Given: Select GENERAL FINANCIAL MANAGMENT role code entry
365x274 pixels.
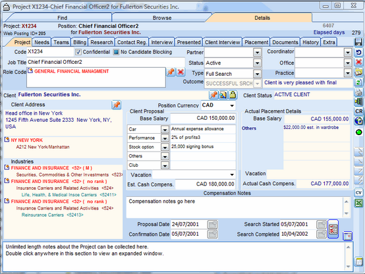Looking at the screenshot, I should 71,71.
